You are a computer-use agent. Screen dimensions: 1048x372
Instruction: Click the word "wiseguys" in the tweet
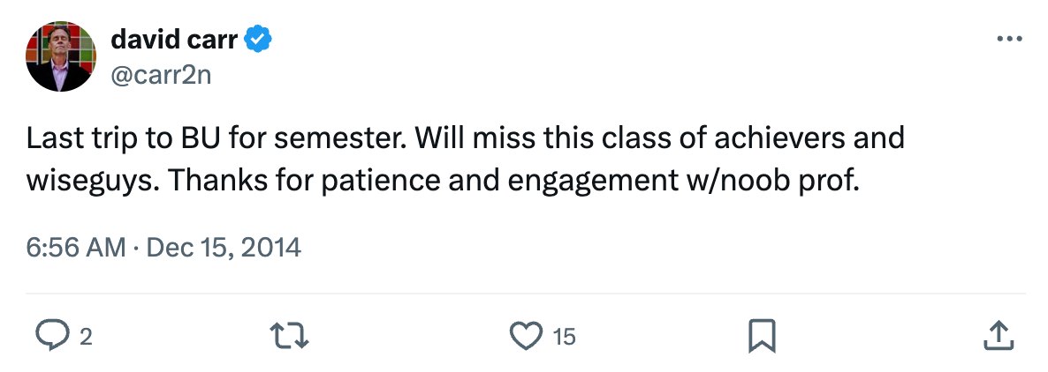point(90,182)
